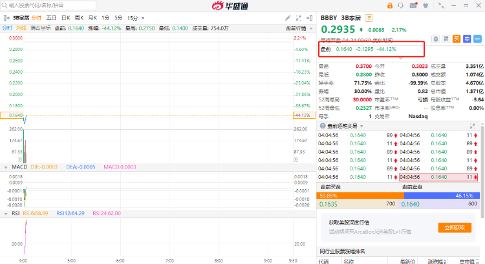
Task: Click the price alert bell icon
Action: tap(436, 39)
